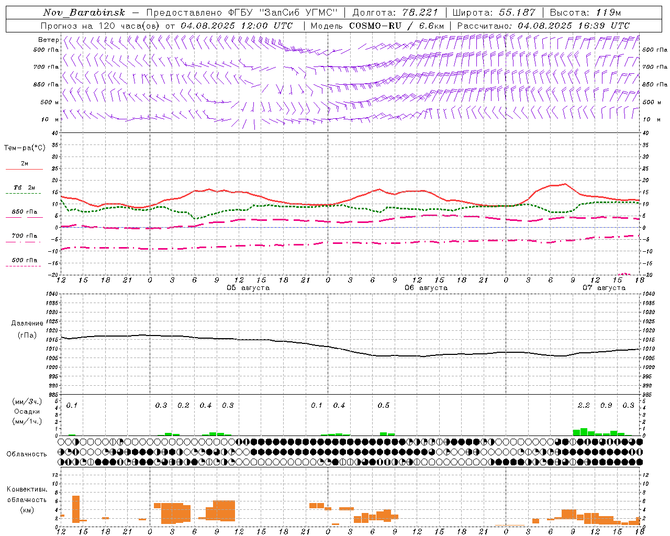The height and width of the screenshot is (536, 670).
Task: Click the 'Осадки' precipitation label
Action: (27, 412)
